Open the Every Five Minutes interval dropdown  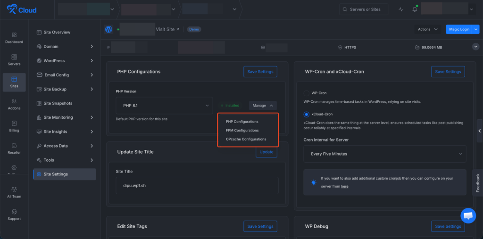pyautogui.click(x=385, y=154)
